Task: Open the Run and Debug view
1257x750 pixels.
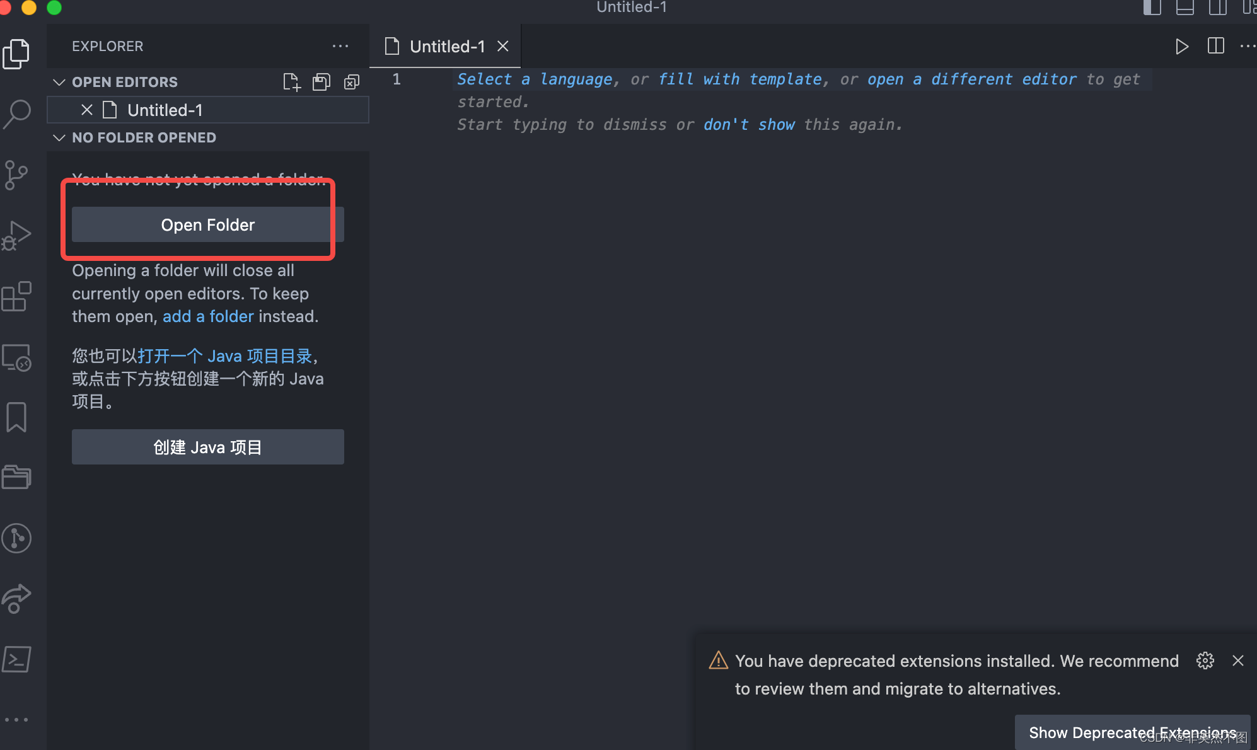Action: click(x=17, y=236)
